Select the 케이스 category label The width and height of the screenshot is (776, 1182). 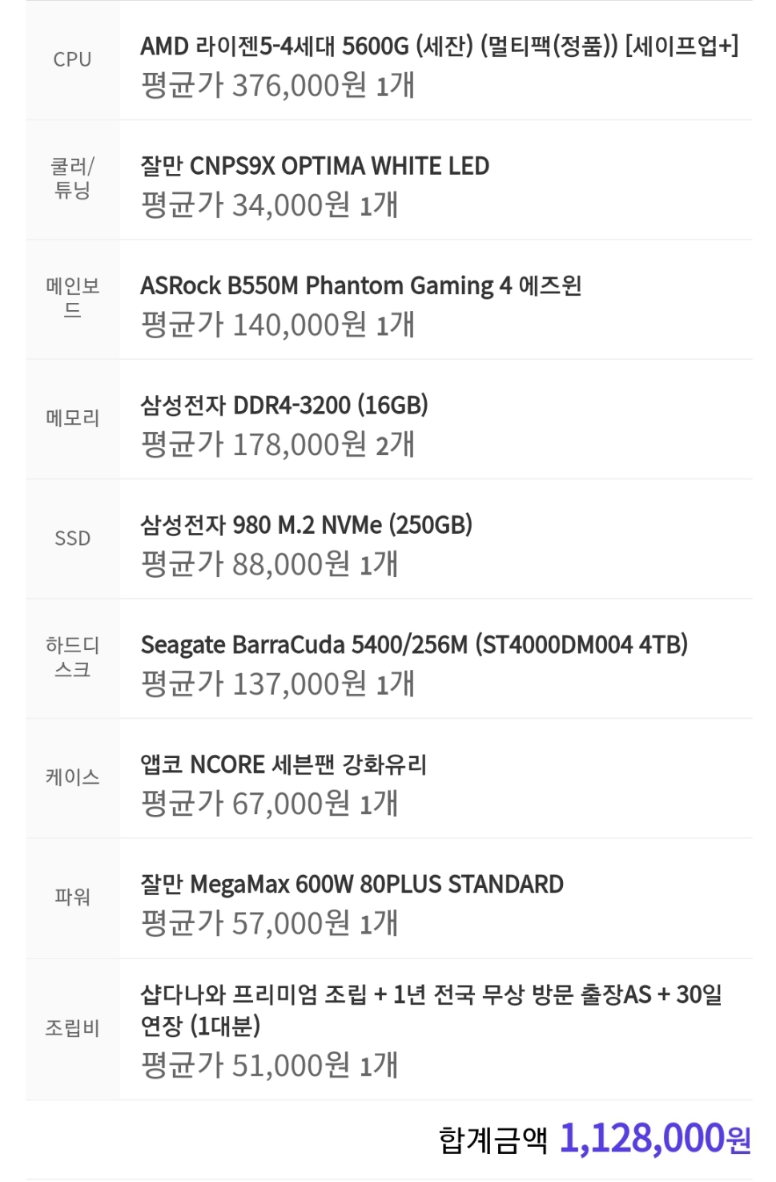click(x=72, y=777)
